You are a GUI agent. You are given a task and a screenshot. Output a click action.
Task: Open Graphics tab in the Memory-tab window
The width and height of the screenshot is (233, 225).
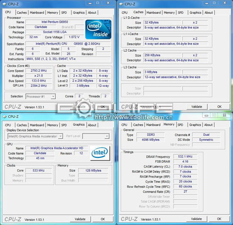(x=195, y=125)
